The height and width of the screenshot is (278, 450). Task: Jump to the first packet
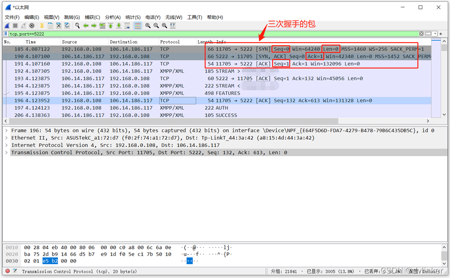[x=111, y=26]
